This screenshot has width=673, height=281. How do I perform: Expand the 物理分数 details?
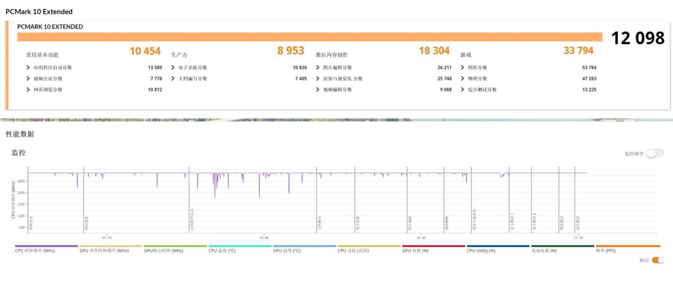point(463,79)
